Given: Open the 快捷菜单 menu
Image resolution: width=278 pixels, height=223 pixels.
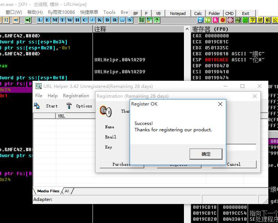Looking at the screenshot, I should (x=89, y=12).
